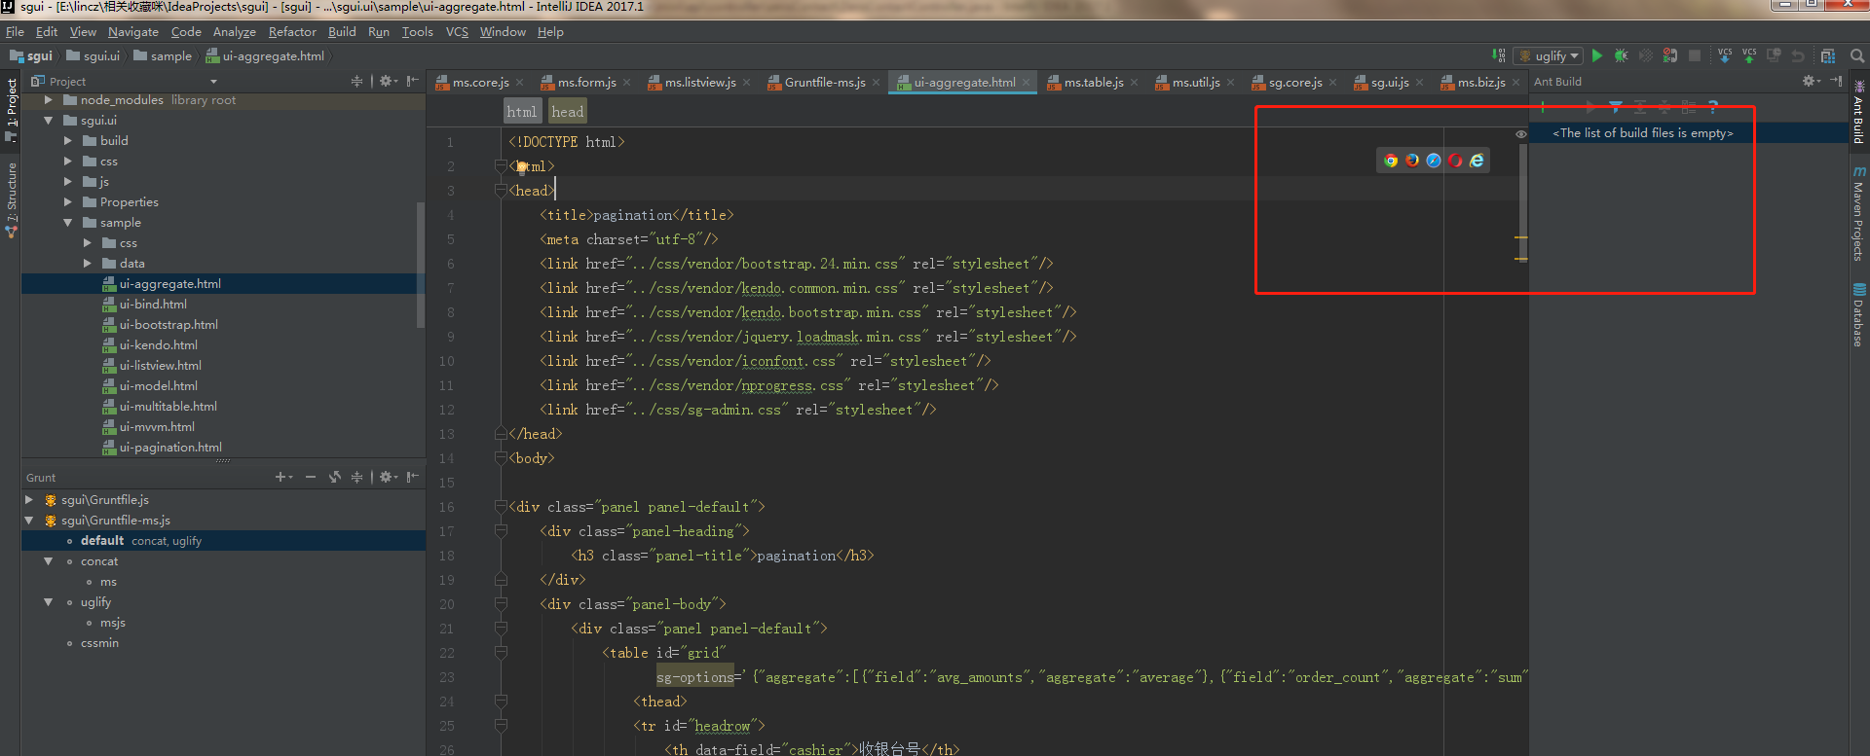Switch to the Gruntfile-ms.js editor tab
The width and height of the screenshot is (1870, 756).
pos(824,83)
